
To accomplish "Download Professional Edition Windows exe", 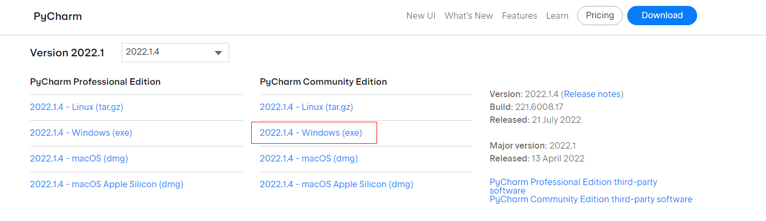I will (81, 133).
